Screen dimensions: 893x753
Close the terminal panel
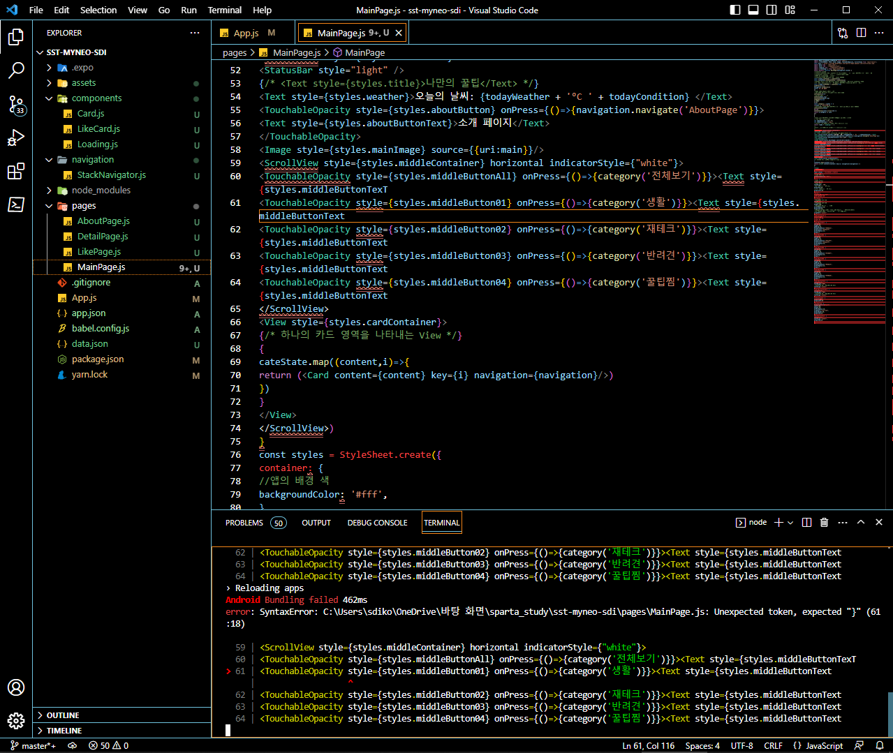(879, 522)
